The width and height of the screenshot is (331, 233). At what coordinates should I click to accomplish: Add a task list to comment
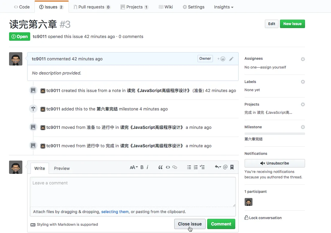203,167
